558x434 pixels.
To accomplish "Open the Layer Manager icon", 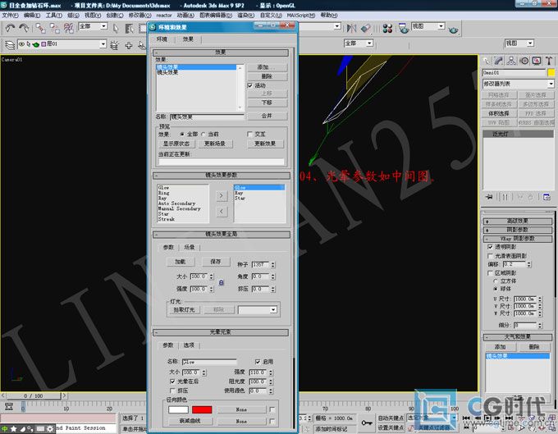I will 10,45.
